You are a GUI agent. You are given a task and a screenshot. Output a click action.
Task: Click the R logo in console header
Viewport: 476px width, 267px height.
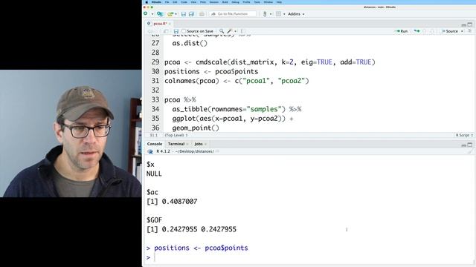pos(150,151)
